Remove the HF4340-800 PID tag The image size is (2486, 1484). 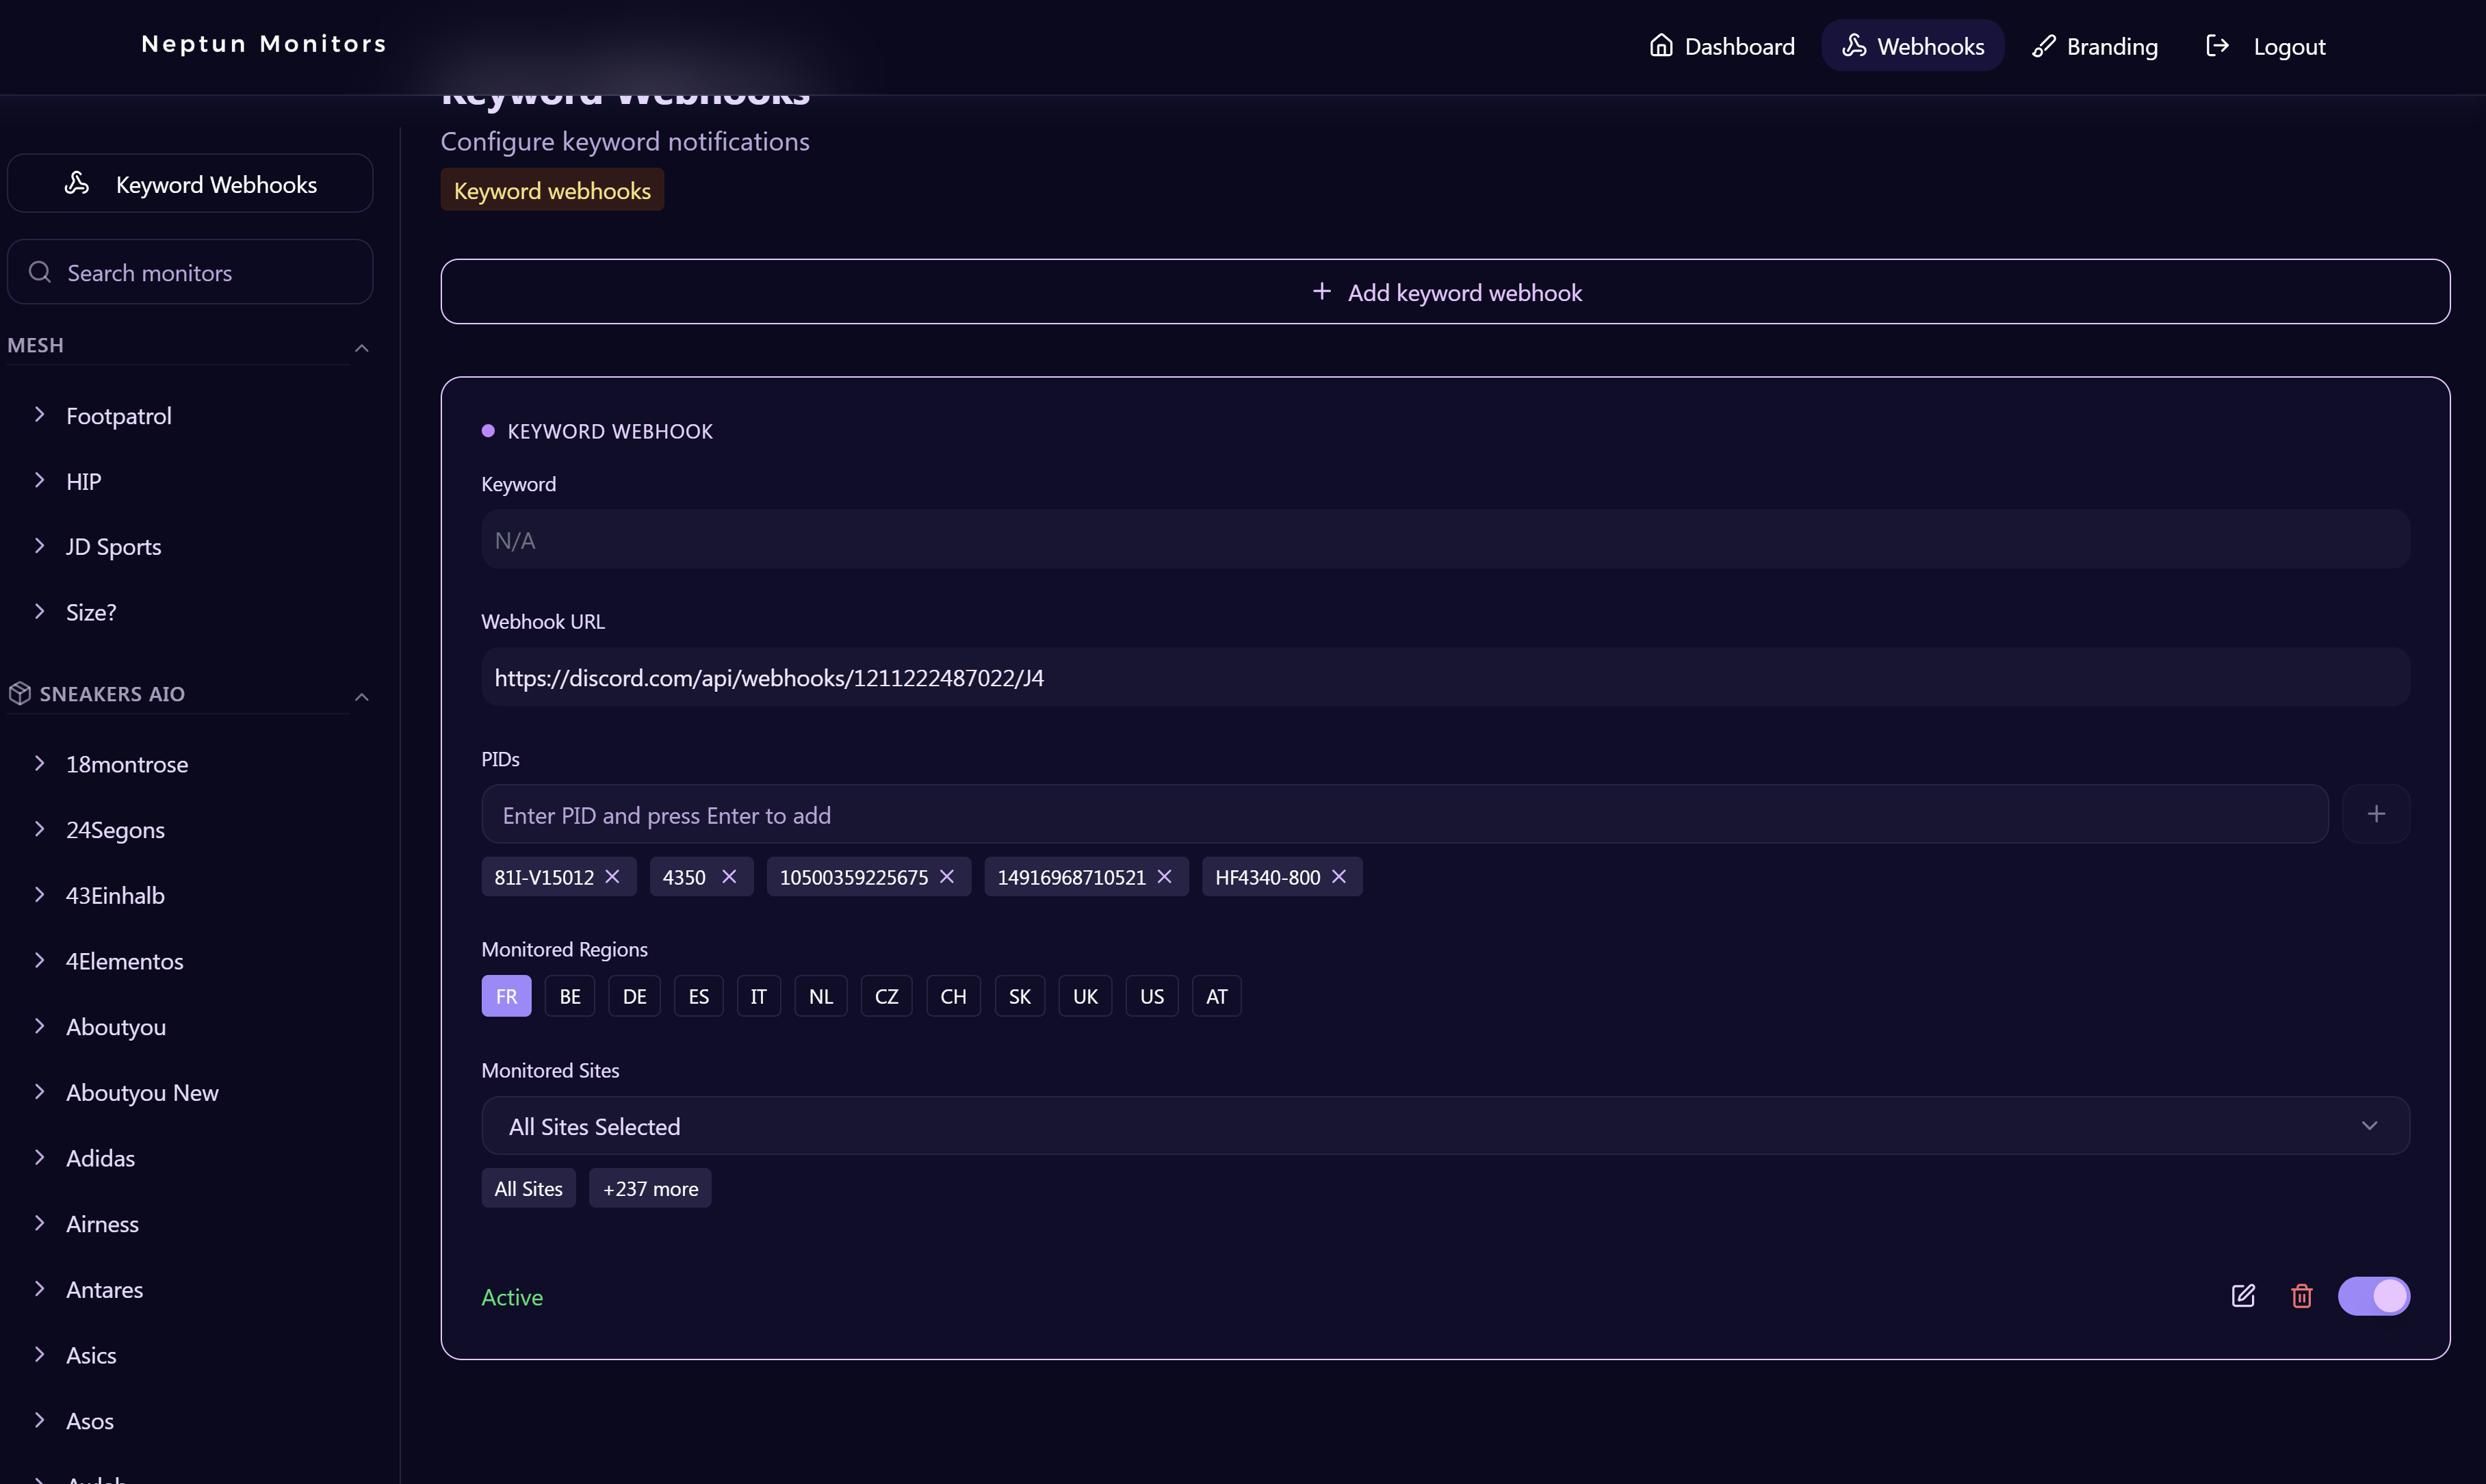[1339, 877]
